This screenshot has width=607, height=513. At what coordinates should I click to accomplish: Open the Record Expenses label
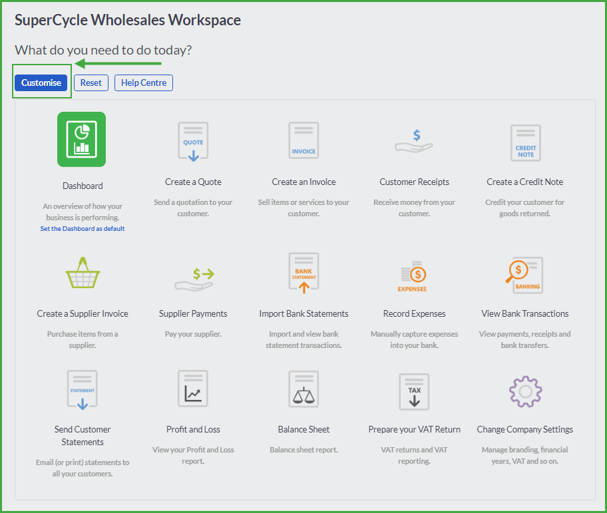click(x=414, y=314)
